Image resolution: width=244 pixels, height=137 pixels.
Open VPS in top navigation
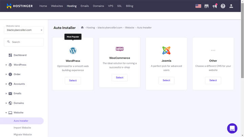point(110,6)
